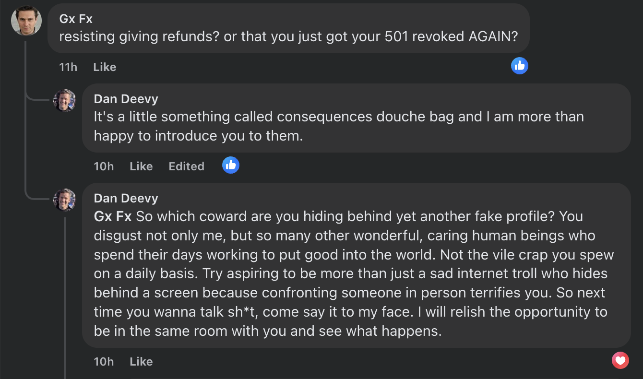
Task: Like Dan Deevy's long coward reply
Action: coord(141,362)
